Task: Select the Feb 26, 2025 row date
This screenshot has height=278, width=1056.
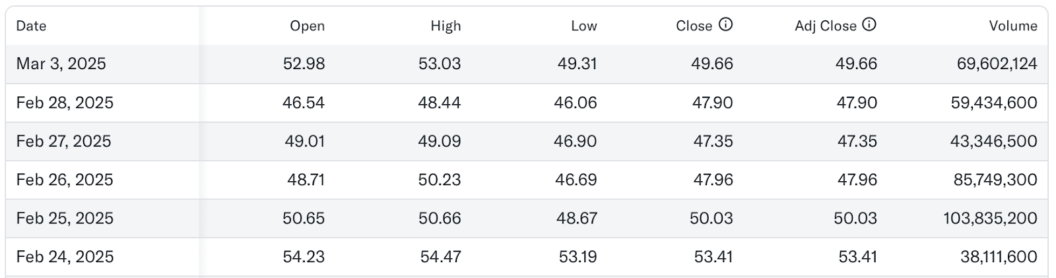Action: 65,179
